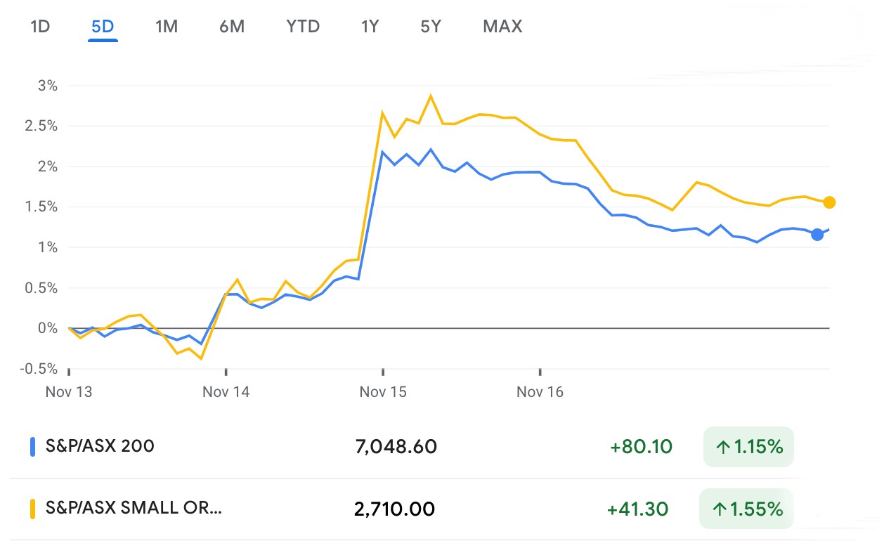Click the yellow Small Ordinaries color marker
Image resolution: width=884 pixels, height=541 pixels.
[x=32, y=508]
